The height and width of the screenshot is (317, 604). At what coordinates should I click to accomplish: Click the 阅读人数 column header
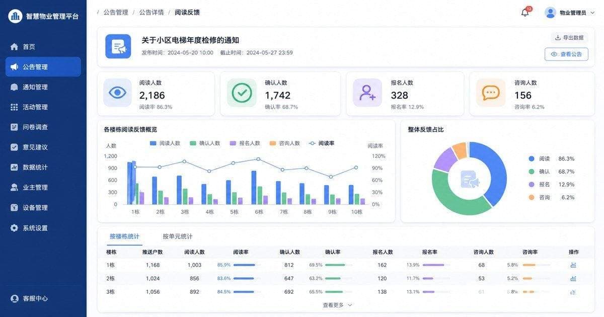[x=194, y=252]
